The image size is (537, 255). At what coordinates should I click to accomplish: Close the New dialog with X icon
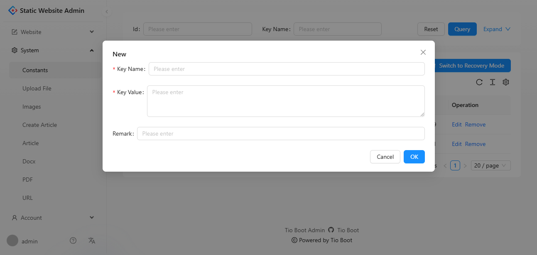coord(423,52)
